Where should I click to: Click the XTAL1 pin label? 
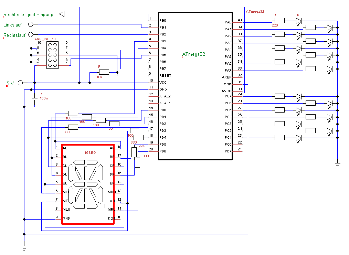pos(165,103)
